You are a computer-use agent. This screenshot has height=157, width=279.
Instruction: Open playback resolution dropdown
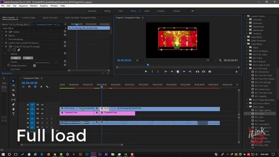click(x=211, y=60)
